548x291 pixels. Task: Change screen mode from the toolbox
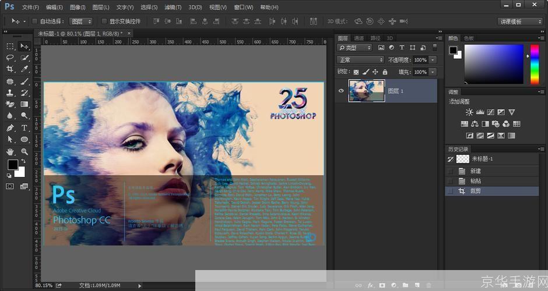pos(24,186)
